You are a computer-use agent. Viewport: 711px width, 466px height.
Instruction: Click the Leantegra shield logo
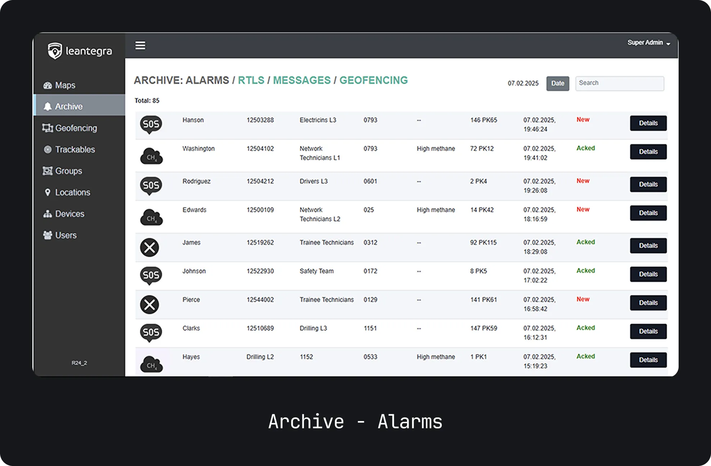[x=55, y=51]
